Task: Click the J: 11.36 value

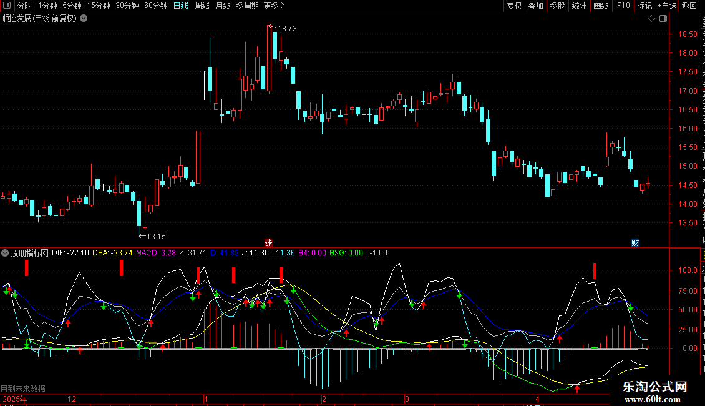Action: (x=255, y=253)
